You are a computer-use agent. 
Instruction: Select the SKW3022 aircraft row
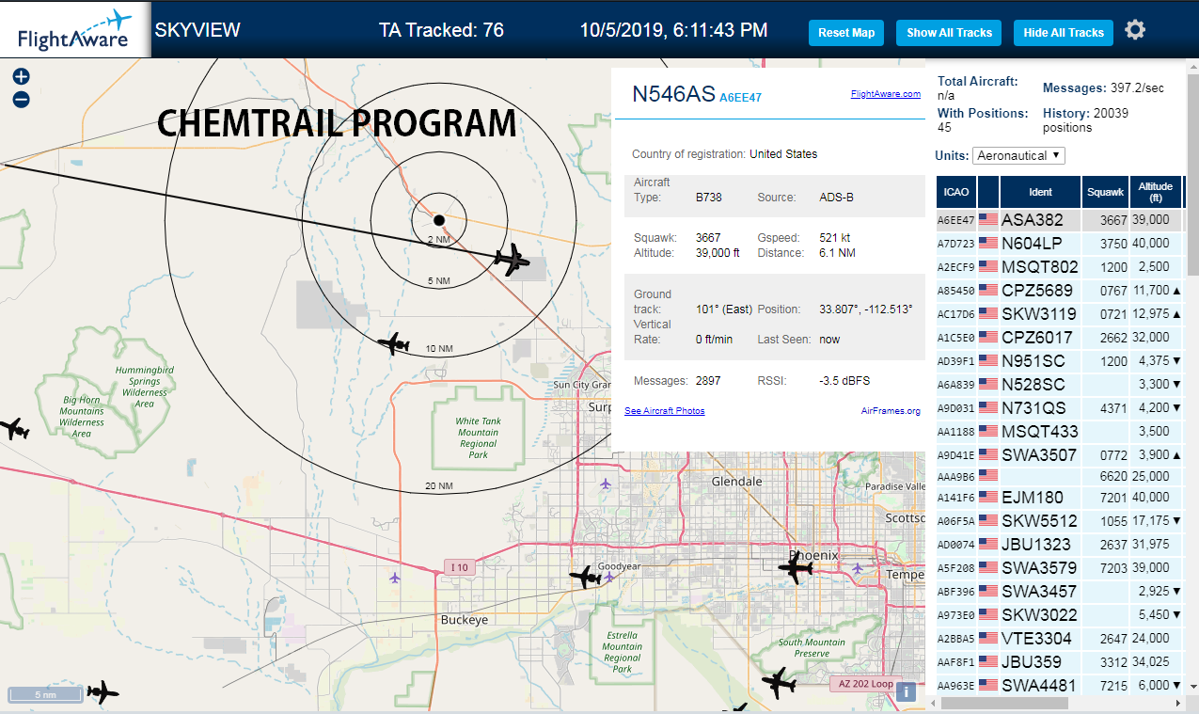(1059, 615)
